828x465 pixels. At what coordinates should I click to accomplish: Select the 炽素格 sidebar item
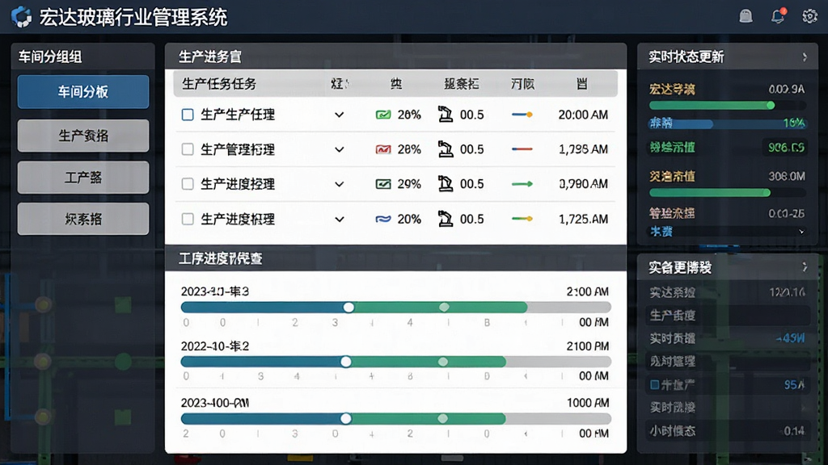pos(83,219)
